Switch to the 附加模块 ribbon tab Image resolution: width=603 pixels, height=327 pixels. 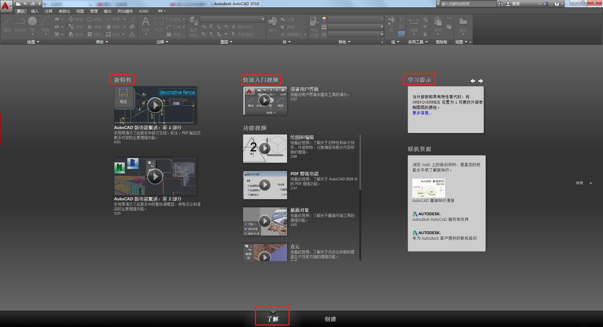click(x=125, y=11)
